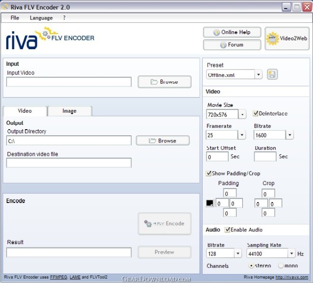Select the stereo channel option
Image resolution: width=313 pixels, height=283 pixels.
251,265
